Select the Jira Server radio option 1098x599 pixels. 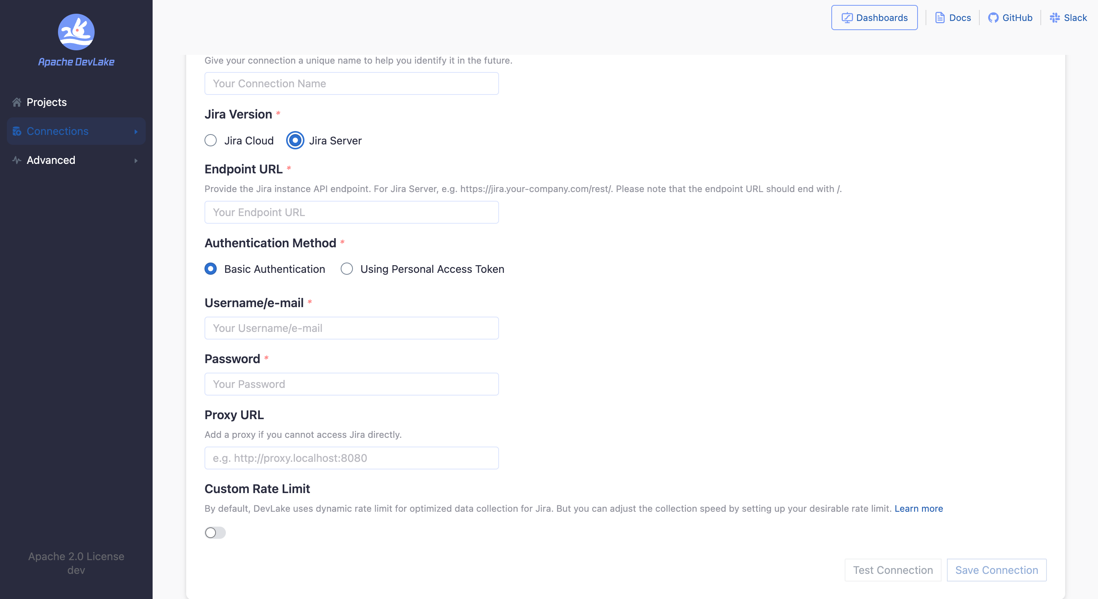[295, 141]
